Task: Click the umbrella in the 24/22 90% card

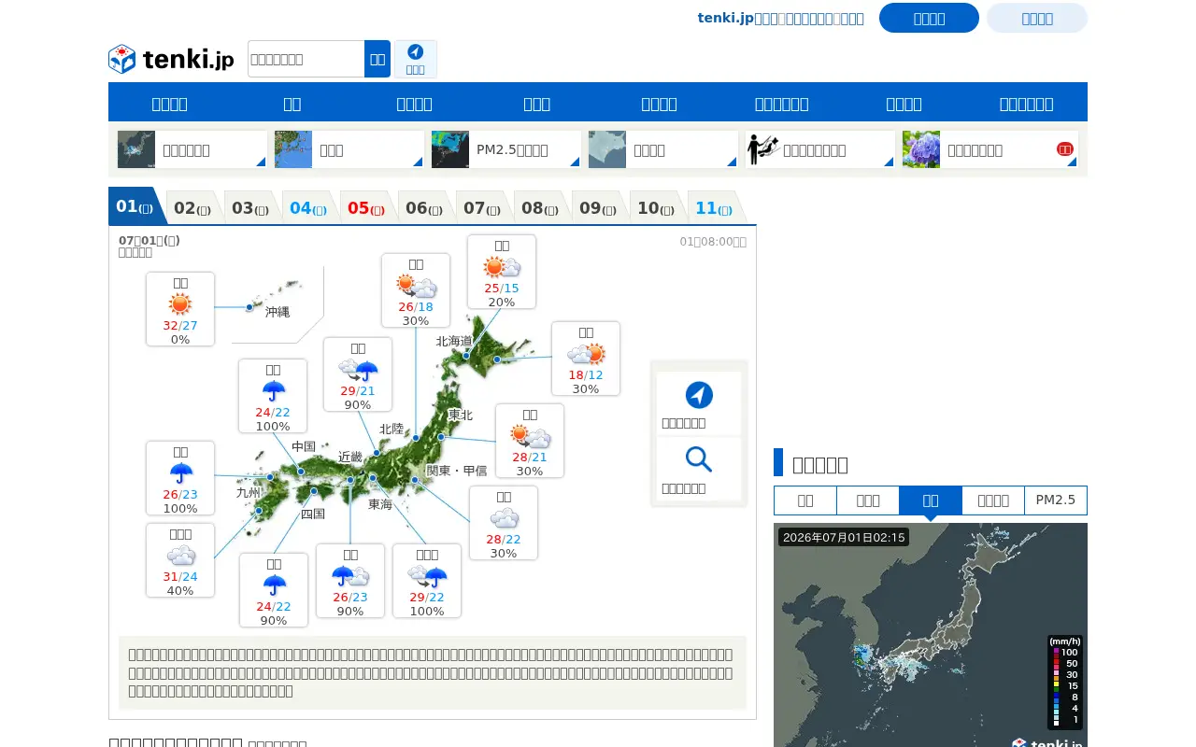Action: pyautogui.click(x=274, y=585)
